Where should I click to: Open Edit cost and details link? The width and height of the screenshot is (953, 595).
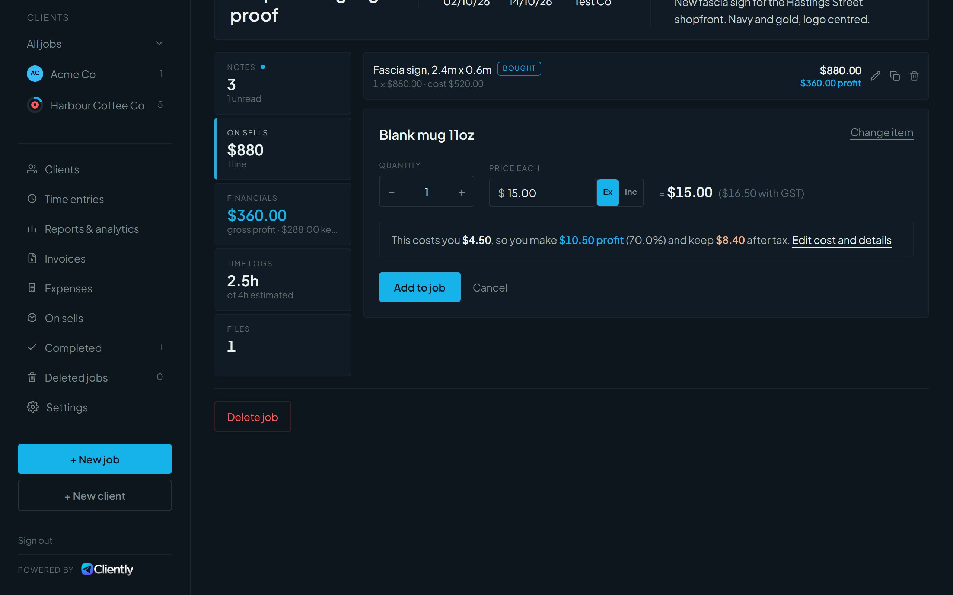842,240
